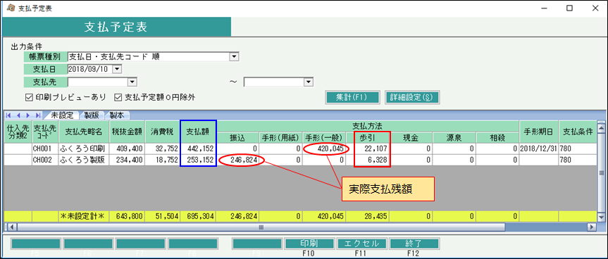Screen dimensions: 608x259
Task: Go to previous sheet tab arrow
Action: (x=18, y=115)
